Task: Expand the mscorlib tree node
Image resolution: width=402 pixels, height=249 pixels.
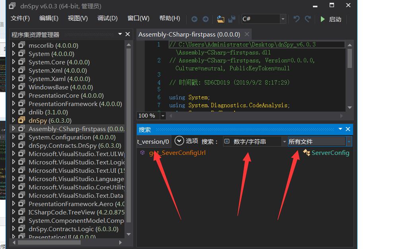Action: tap(14, 45)
